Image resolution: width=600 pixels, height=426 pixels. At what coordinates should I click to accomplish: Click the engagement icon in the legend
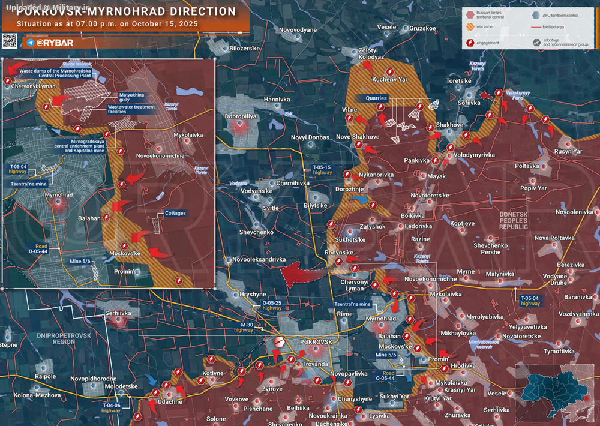[x=470, y=43]
